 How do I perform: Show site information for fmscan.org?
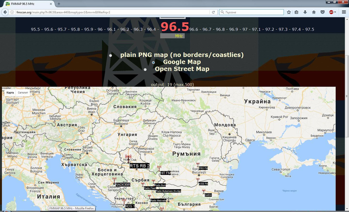tap(12, 12)
